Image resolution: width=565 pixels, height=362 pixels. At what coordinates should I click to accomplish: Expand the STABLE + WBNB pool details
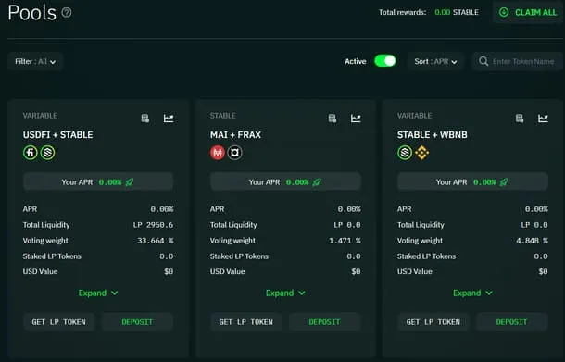point(472,293)
